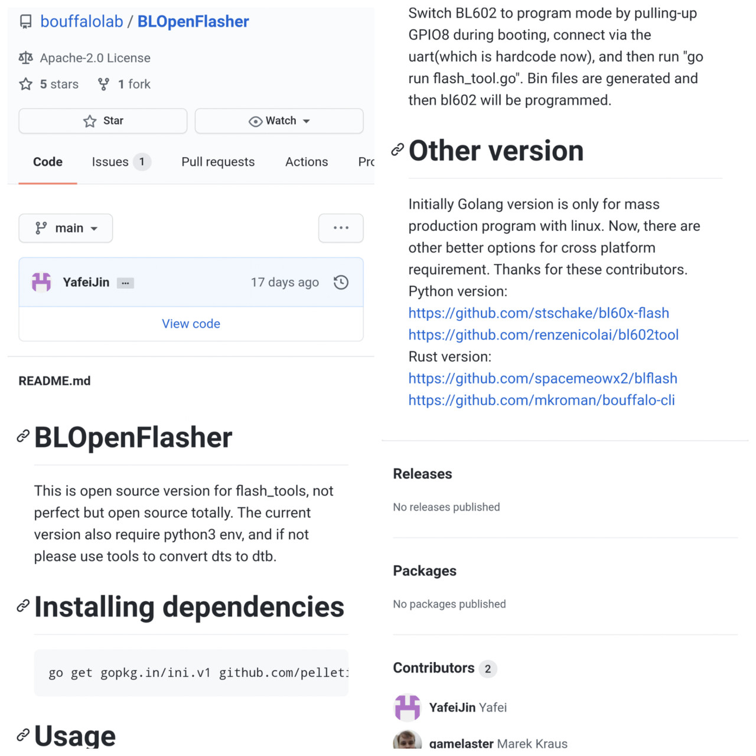Viewport: 756px width, 756px height.
Task: Go to the Actions tab
Action: (306, 162)
